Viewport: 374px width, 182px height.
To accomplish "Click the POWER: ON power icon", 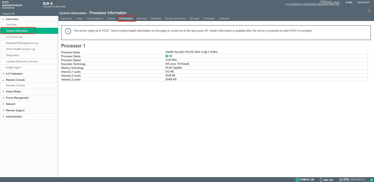I will (297, 180).
